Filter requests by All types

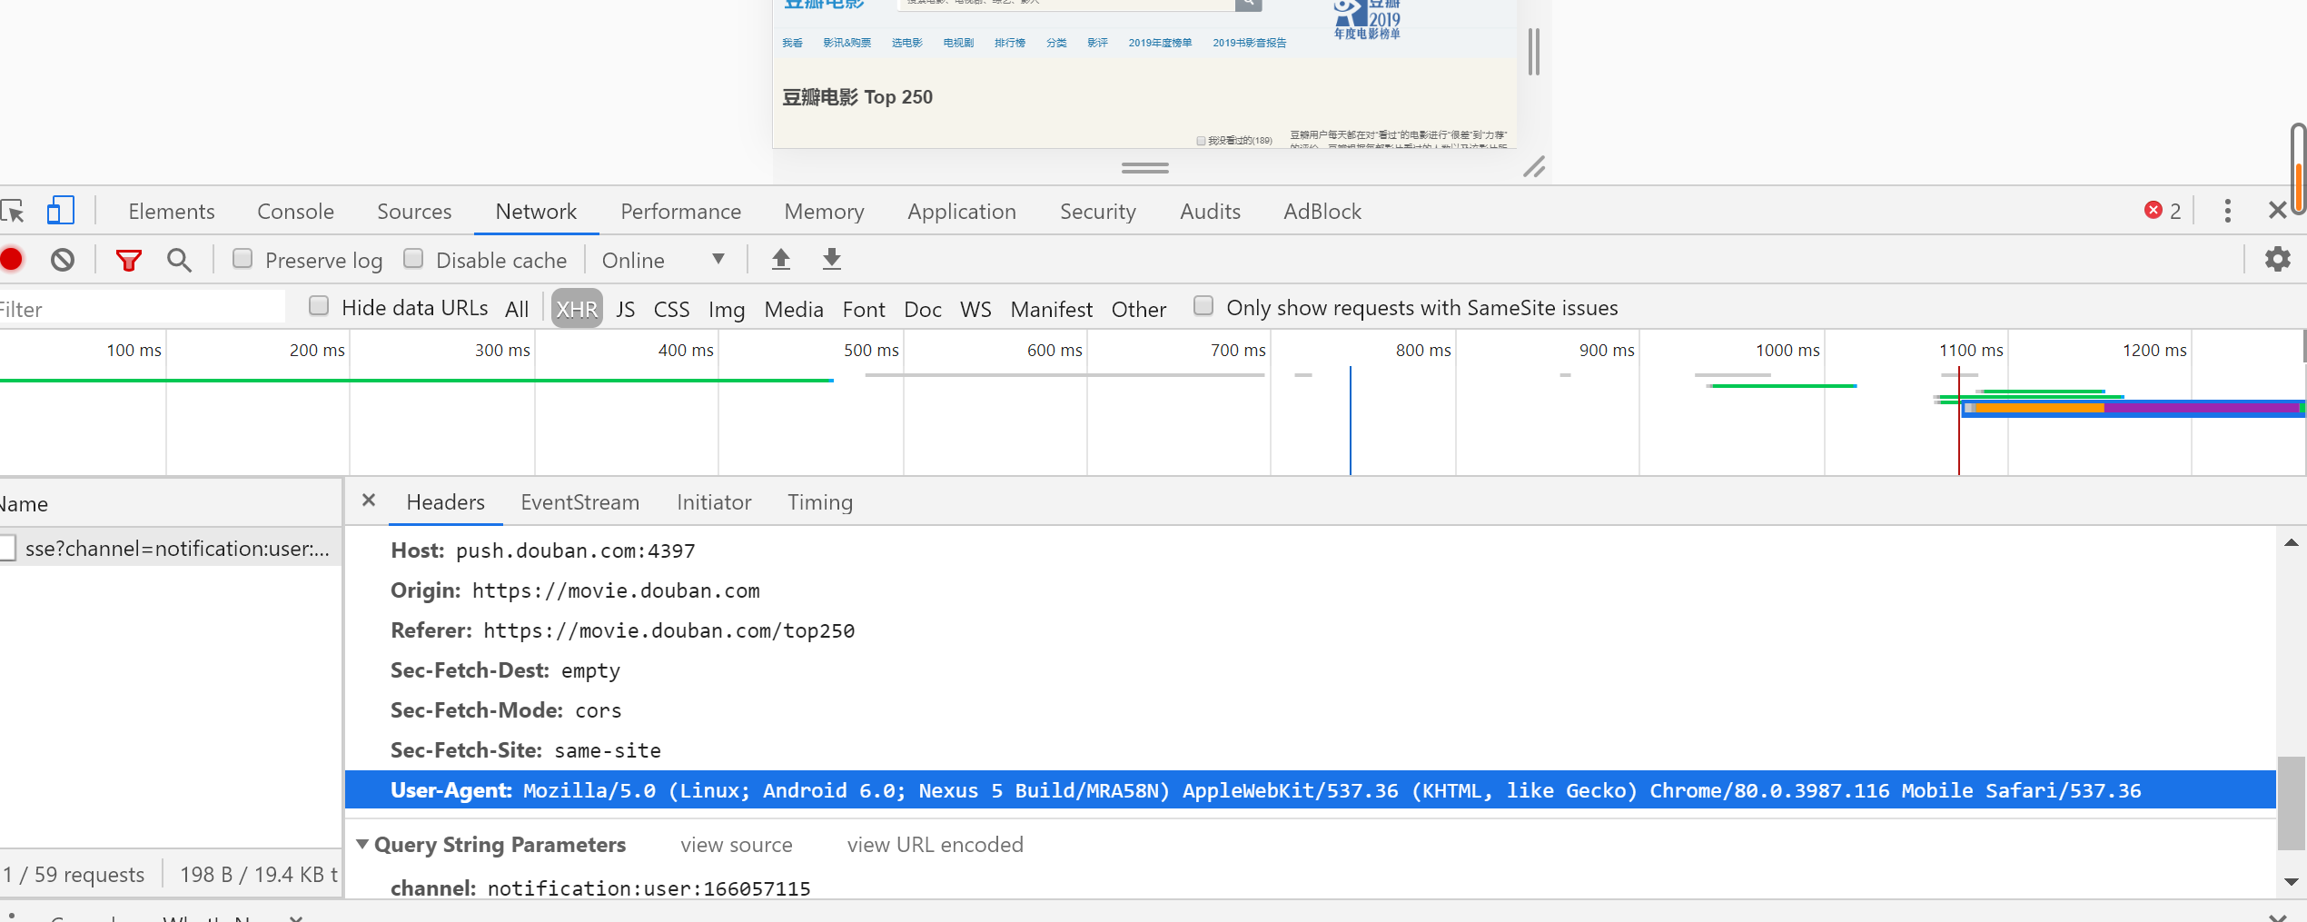coord(517,309)
